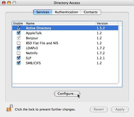Select the Active Directory row name

click(x=38, y=28)
